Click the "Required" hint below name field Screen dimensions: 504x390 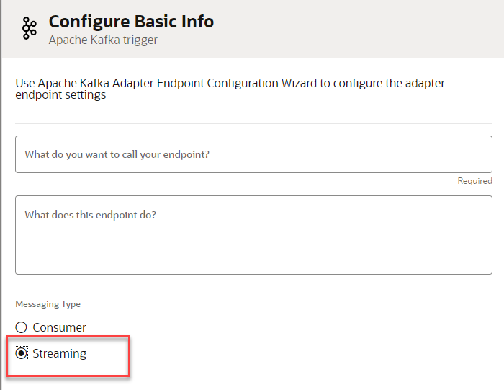[x=474, y=181]
